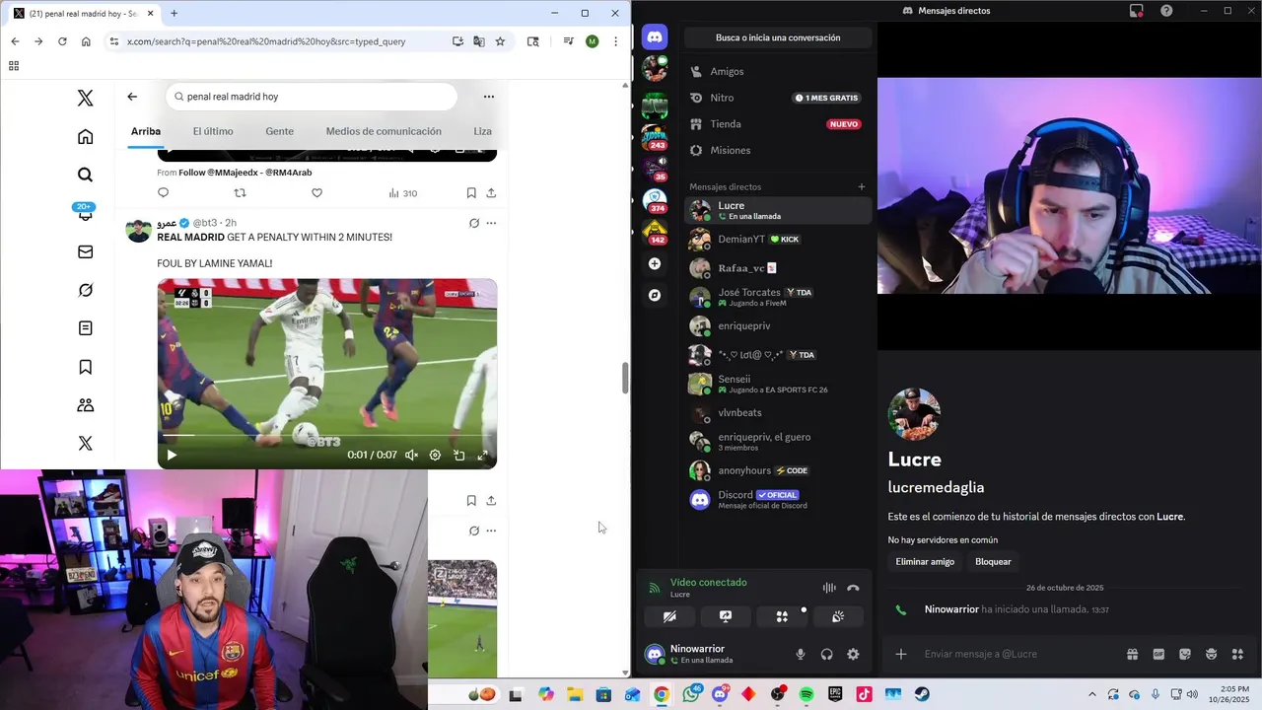Start an activity in Discord call panel

point(782,616)
